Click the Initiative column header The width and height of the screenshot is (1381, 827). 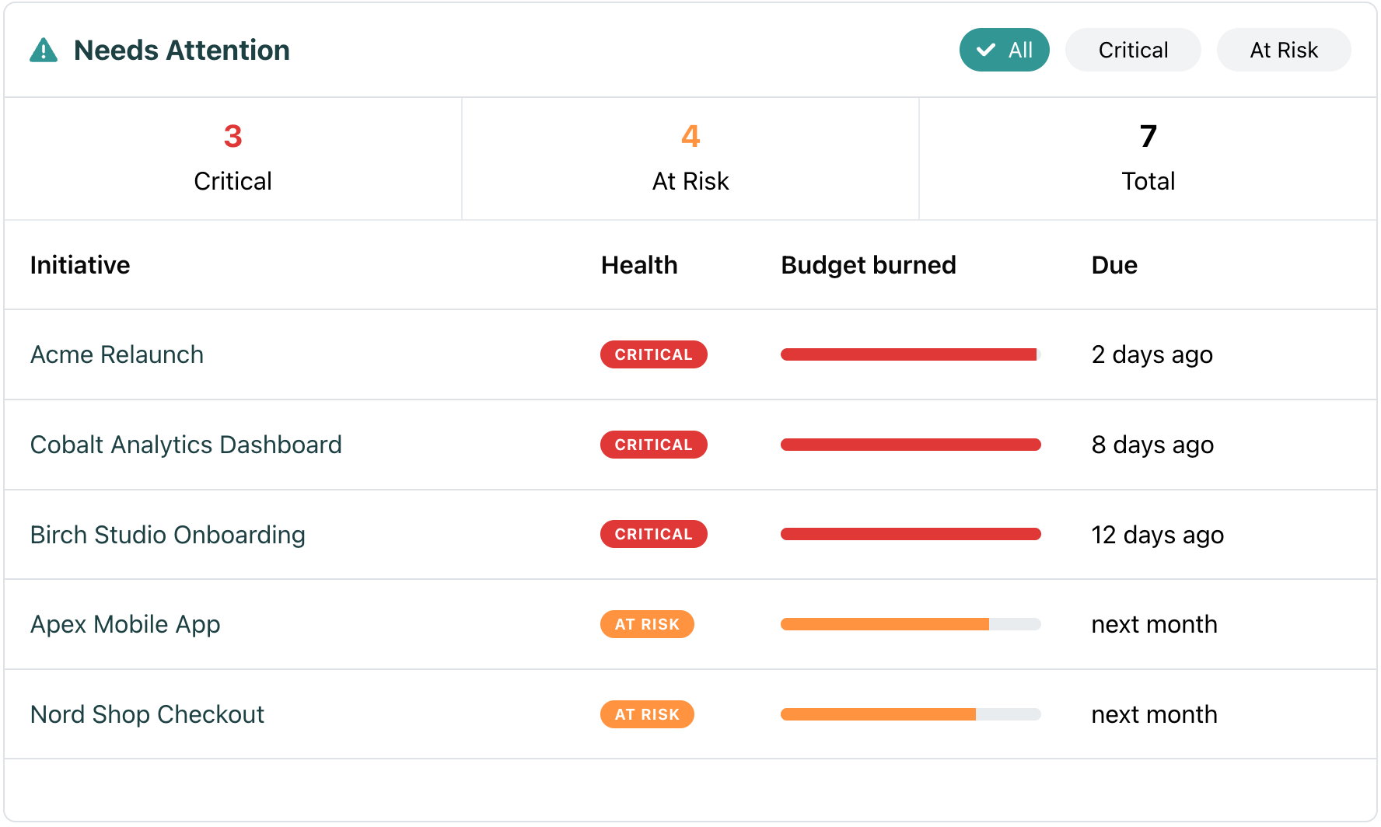click(x=80, y=265)
